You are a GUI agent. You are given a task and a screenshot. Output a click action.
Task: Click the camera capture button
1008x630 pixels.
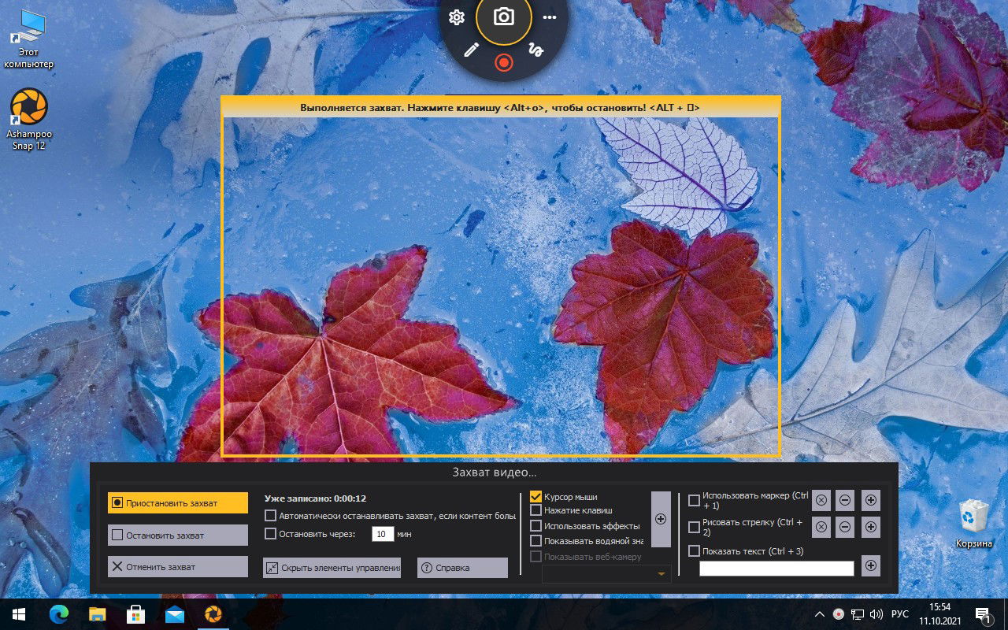[504, 17]
